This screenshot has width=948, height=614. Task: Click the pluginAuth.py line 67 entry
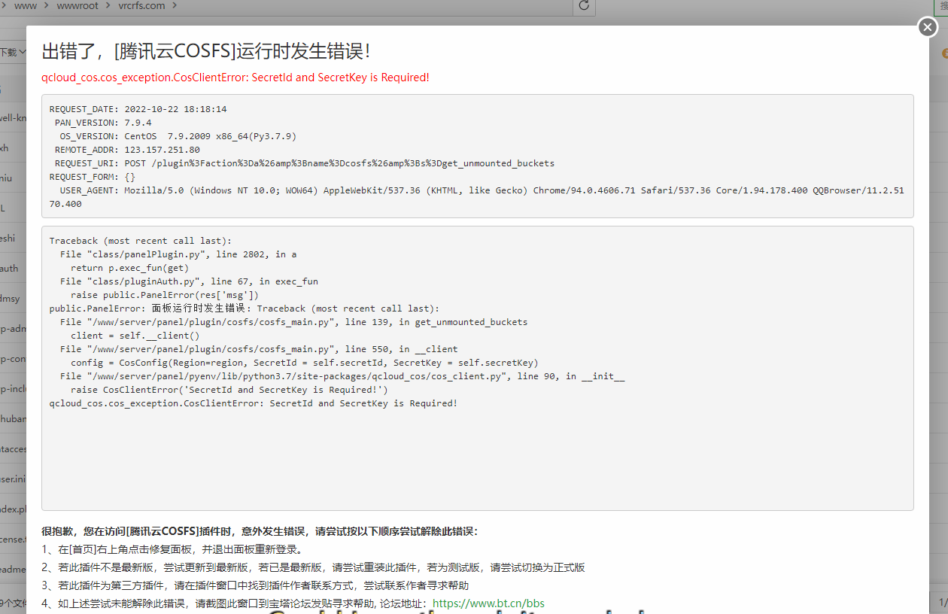189,281
